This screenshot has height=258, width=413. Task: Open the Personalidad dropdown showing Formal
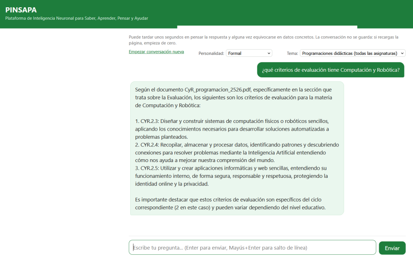(x=249, y=53)
